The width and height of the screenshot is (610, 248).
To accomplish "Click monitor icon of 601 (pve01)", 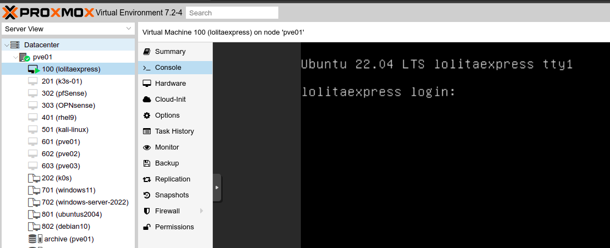I will click(x=33, y=141).
